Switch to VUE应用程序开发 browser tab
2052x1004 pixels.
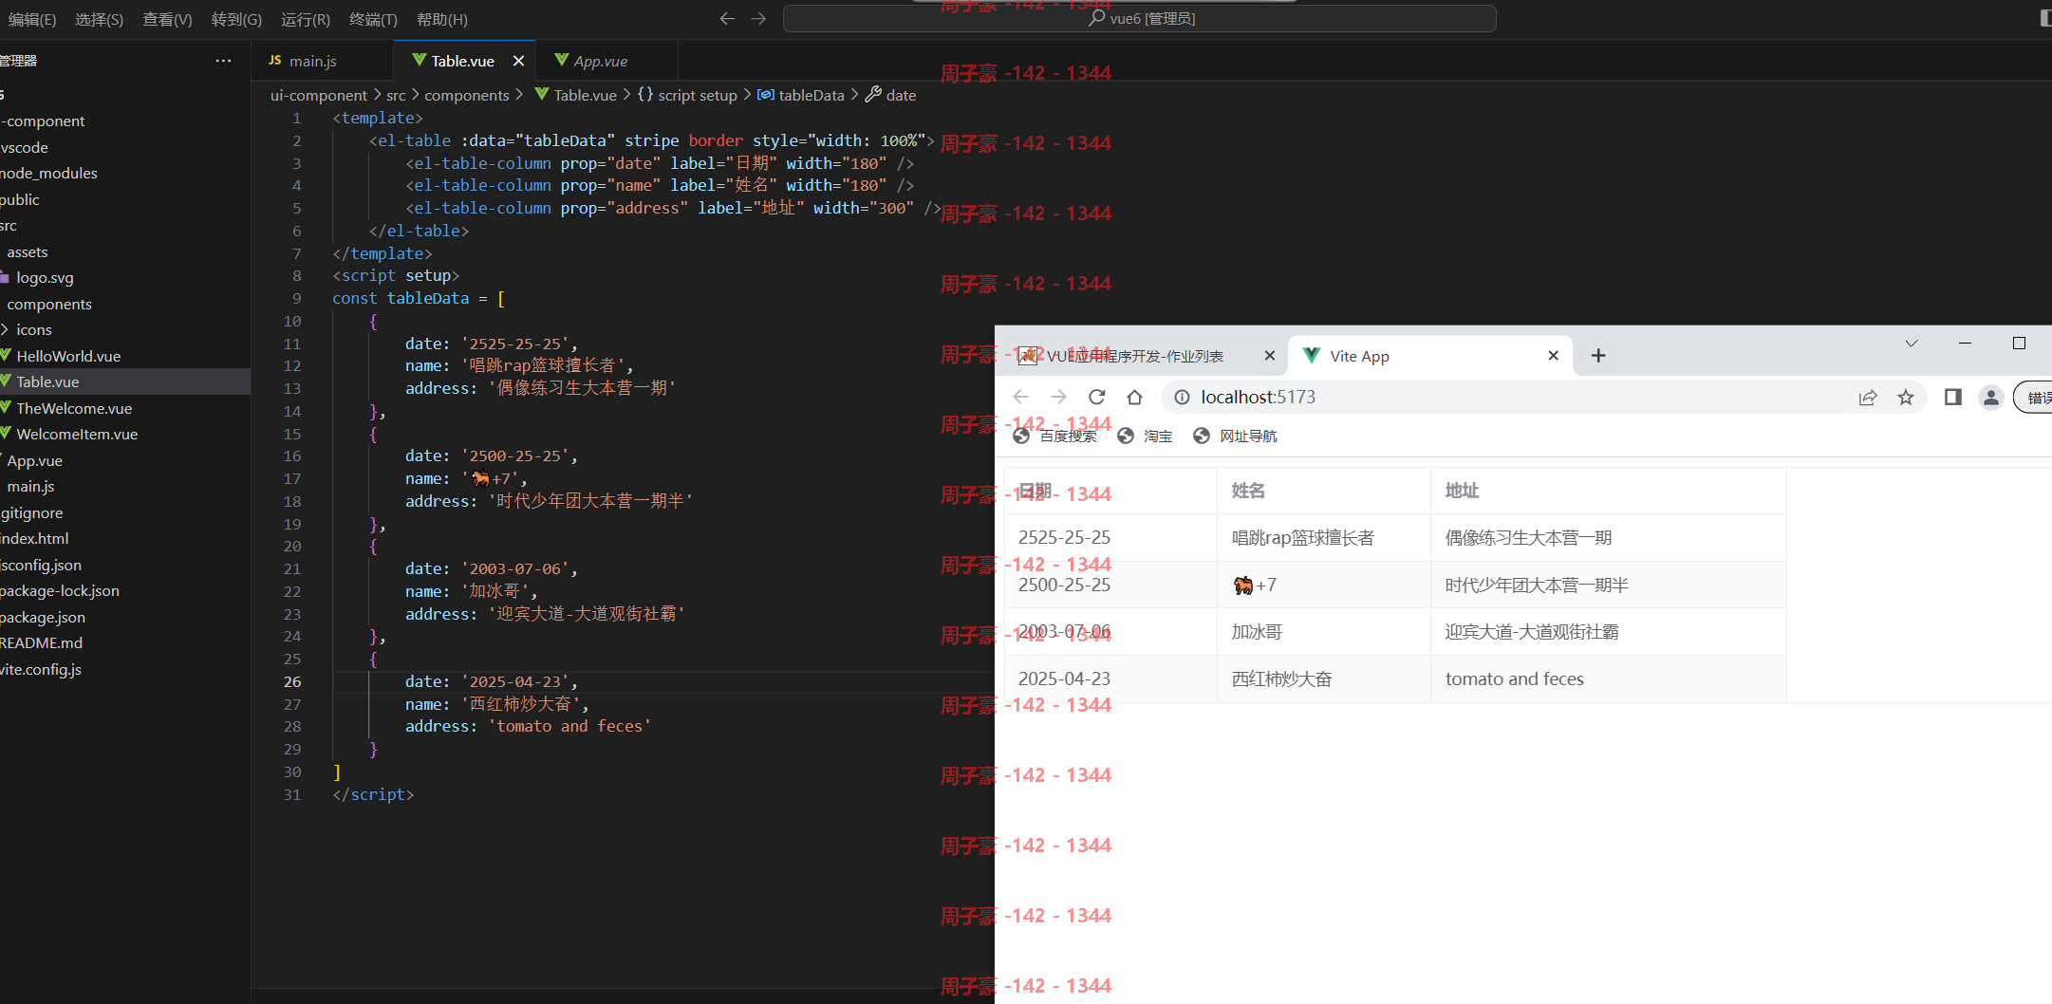pos(1134,357)
